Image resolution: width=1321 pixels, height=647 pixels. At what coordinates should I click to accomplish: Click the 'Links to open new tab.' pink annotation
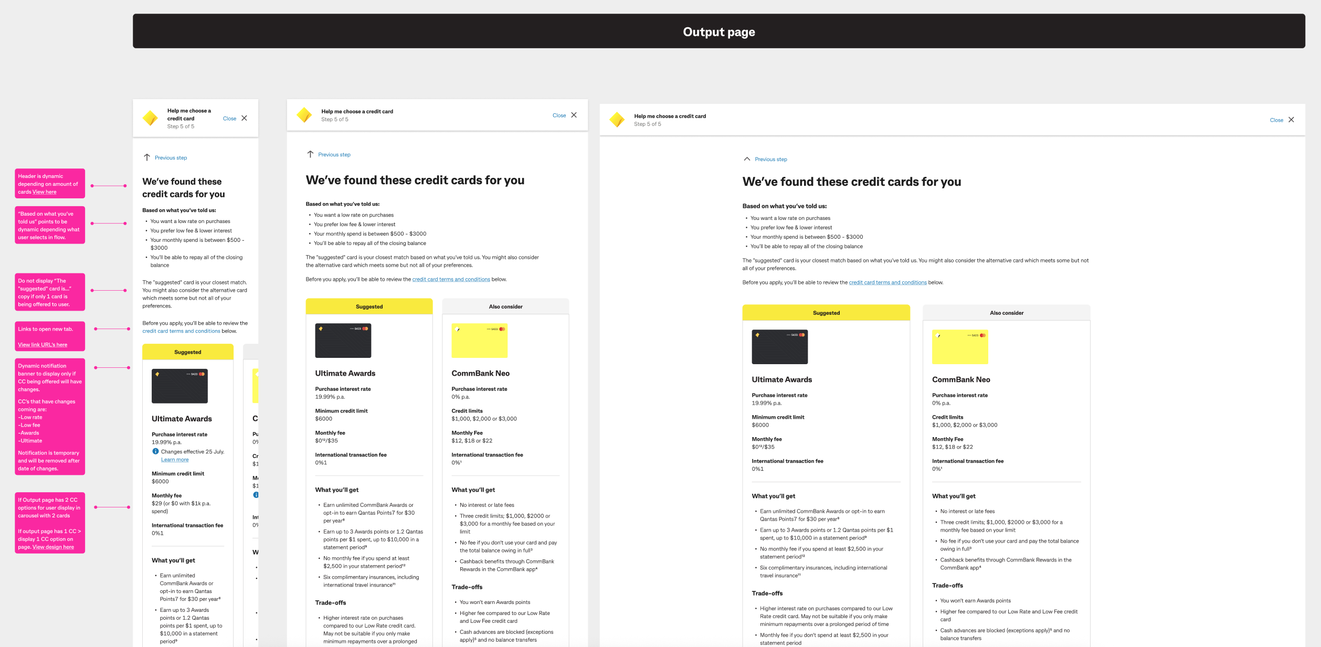[50, 336]
